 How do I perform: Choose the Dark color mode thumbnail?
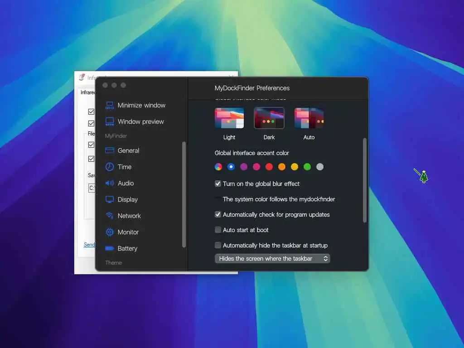point(269,118)
